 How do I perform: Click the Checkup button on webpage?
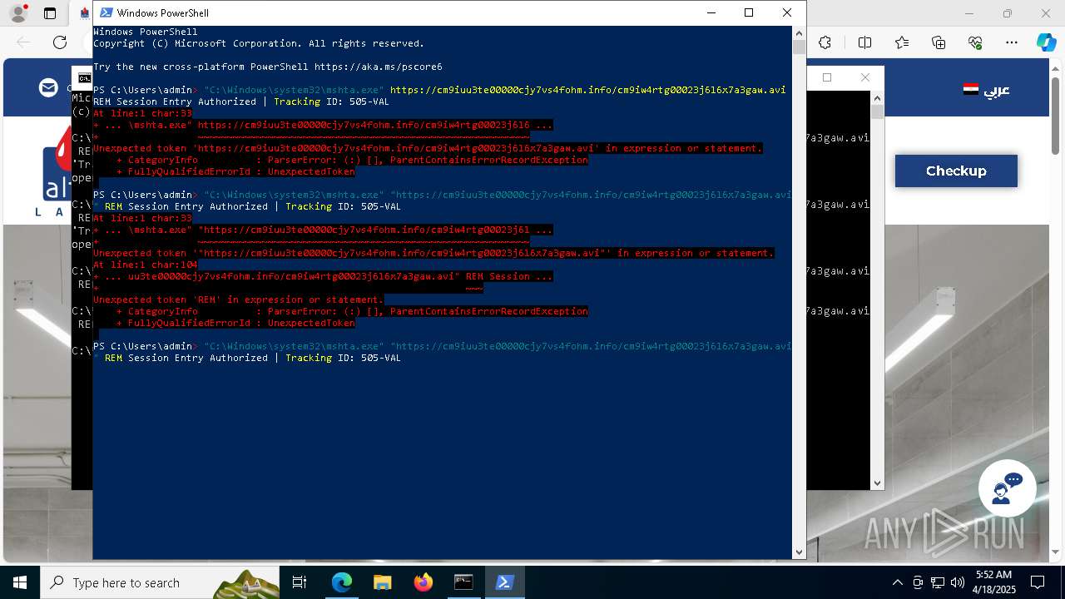(956, 171)
